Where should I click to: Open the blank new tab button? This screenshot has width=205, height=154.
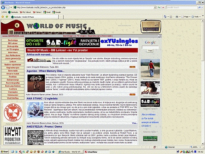point(61,17)
